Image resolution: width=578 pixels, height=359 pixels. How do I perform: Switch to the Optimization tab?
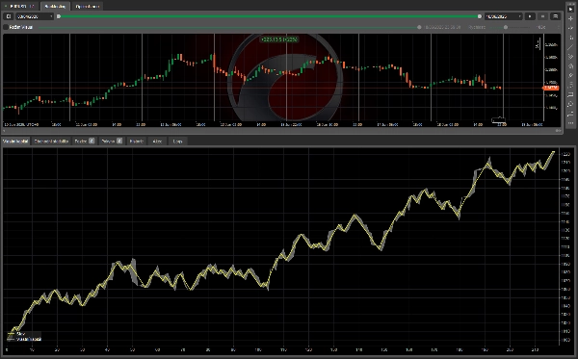tap(87, 7)
